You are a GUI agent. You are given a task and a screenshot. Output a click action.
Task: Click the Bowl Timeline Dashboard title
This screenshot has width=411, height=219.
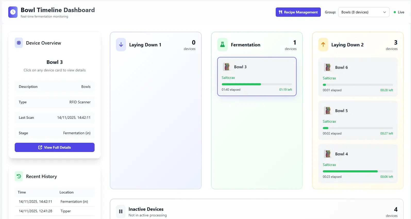tap(58, 10)
